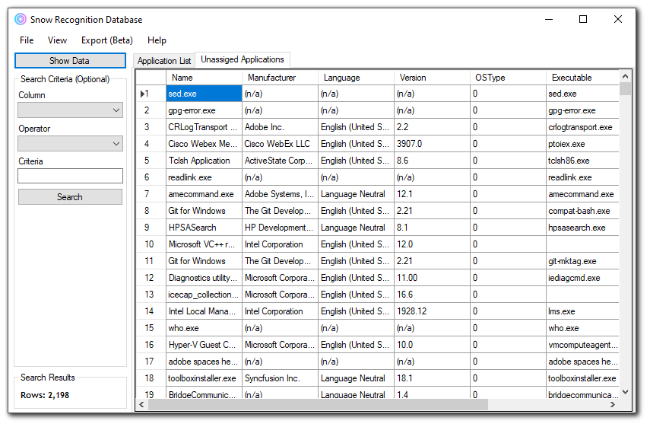The height and width of the screenshot is (427, 650).
Task: Click the horizontal scrollbar right arrow
Action: (x=614, y=405)
